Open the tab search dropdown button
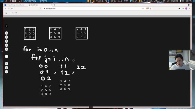This screenshot has height=109, width=195. [x=189, y=5]
